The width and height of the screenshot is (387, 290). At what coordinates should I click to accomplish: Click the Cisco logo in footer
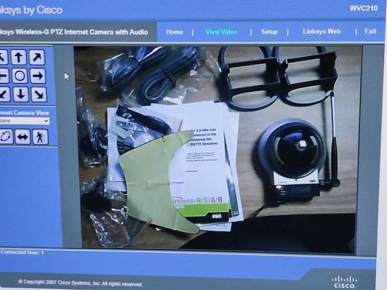(x=344, y=282)
